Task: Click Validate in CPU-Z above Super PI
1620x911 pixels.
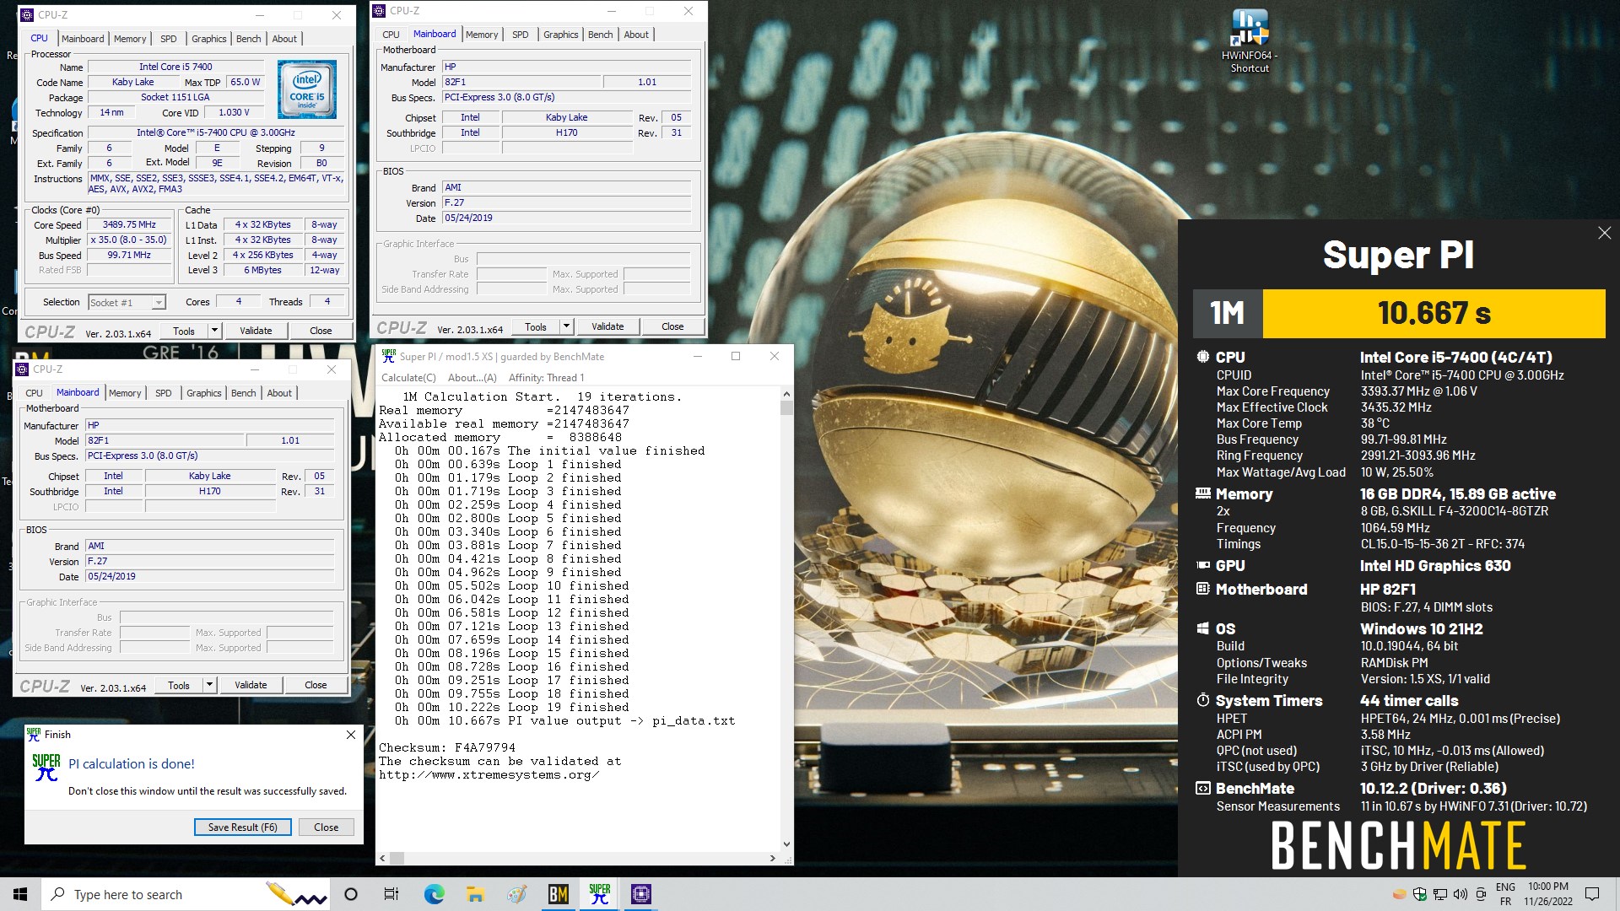Action: click(607, 326)
